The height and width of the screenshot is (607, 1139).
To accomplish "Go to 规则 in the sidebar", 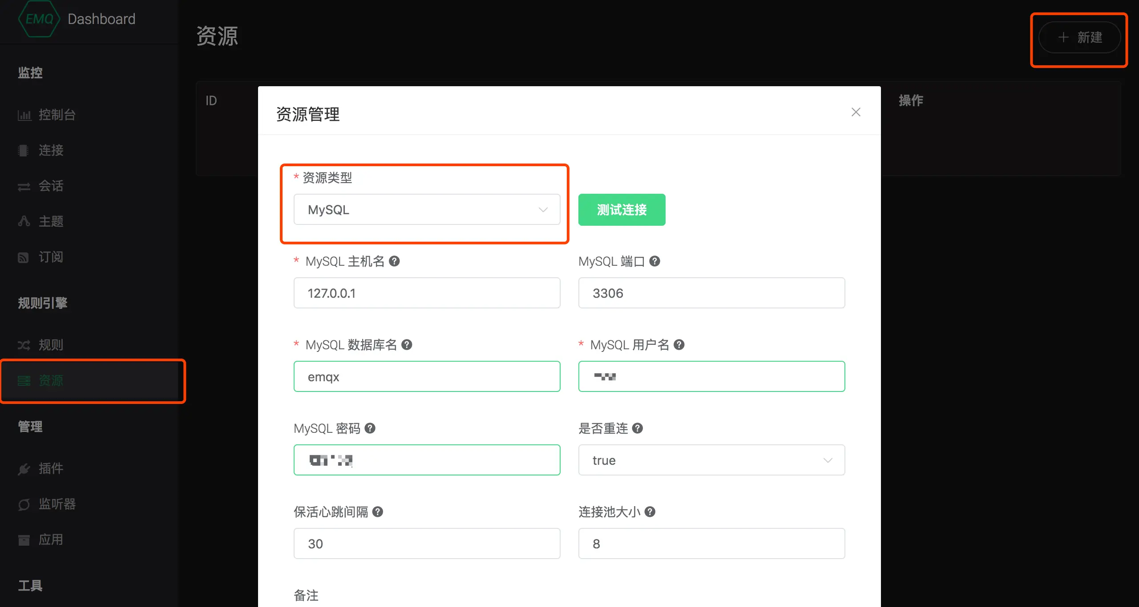I will click(x=50, y=345).
